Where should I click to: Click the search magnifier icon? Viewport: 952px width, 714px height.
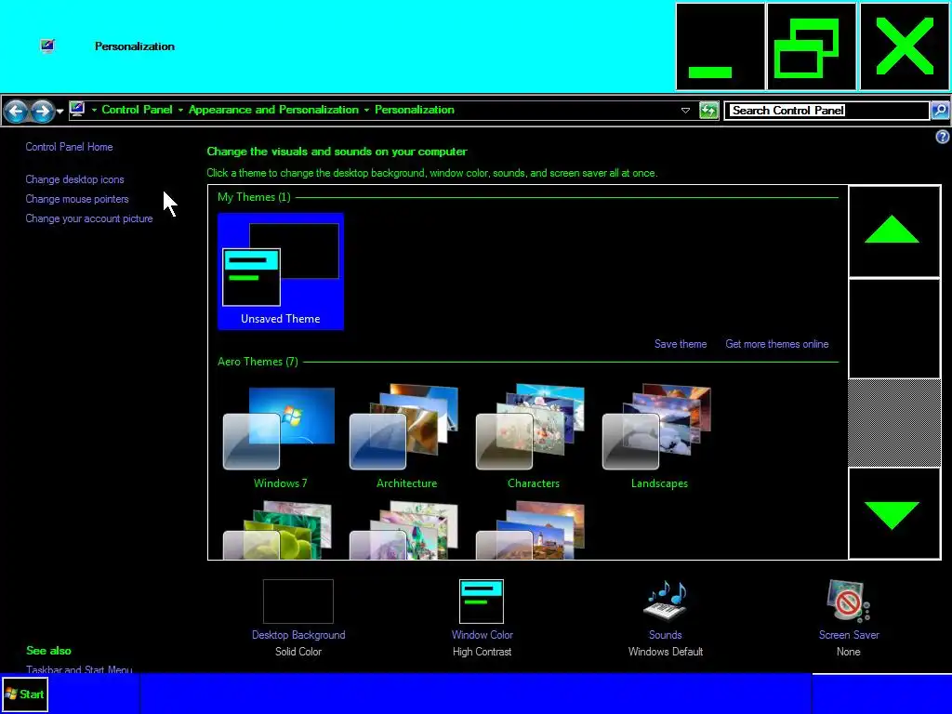click(940, 111)
